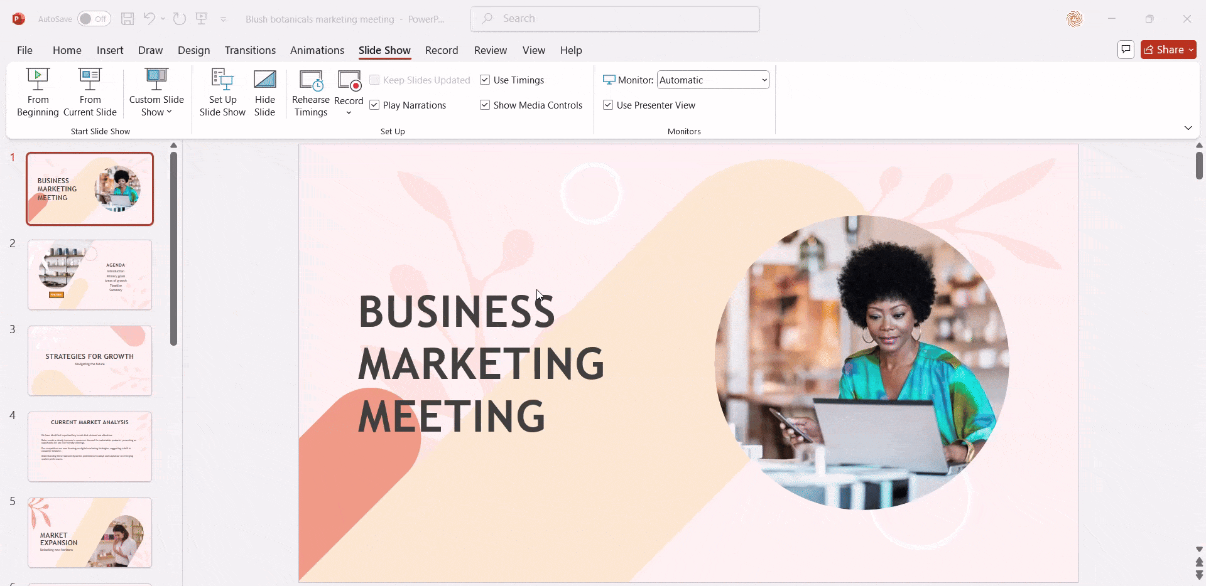Screen dimensions: 1206x586
Task: Switch to the Transitions tab
Action: tap(250, 50)
